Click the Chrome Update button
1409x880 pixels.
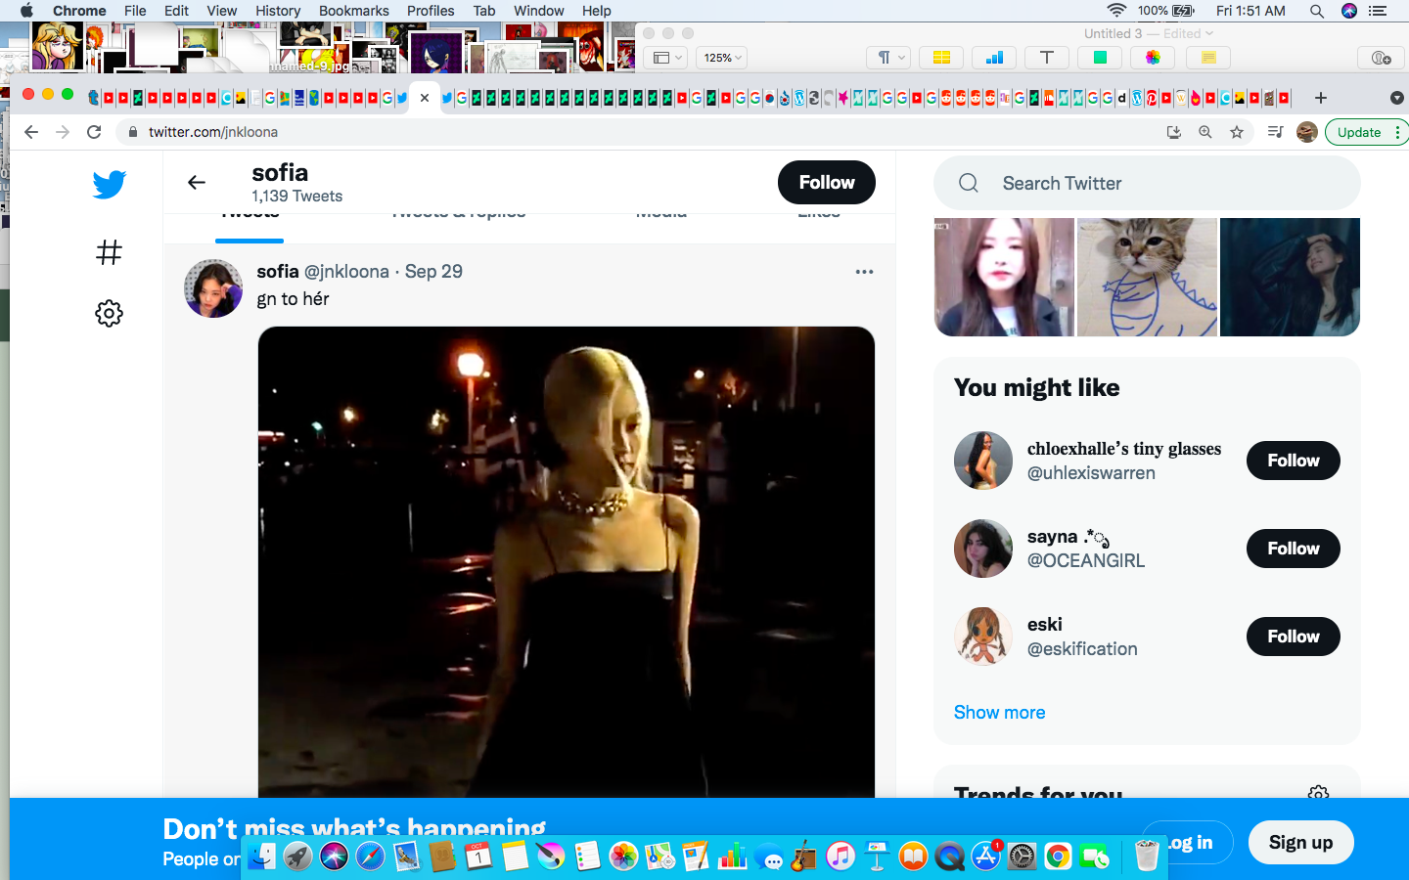[x=1366, y=132]
